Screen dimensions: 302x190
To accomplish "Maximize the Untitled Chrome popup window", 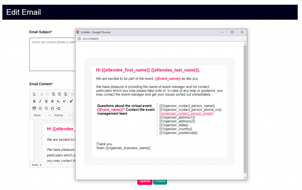I will point(232,32).
